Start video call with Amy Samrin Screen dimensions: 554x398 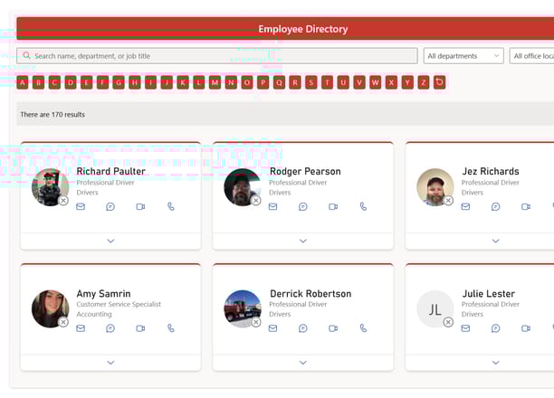[x=140, y=328]
